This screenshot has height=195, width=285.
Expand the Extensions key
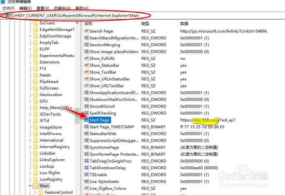coord(30,62)
